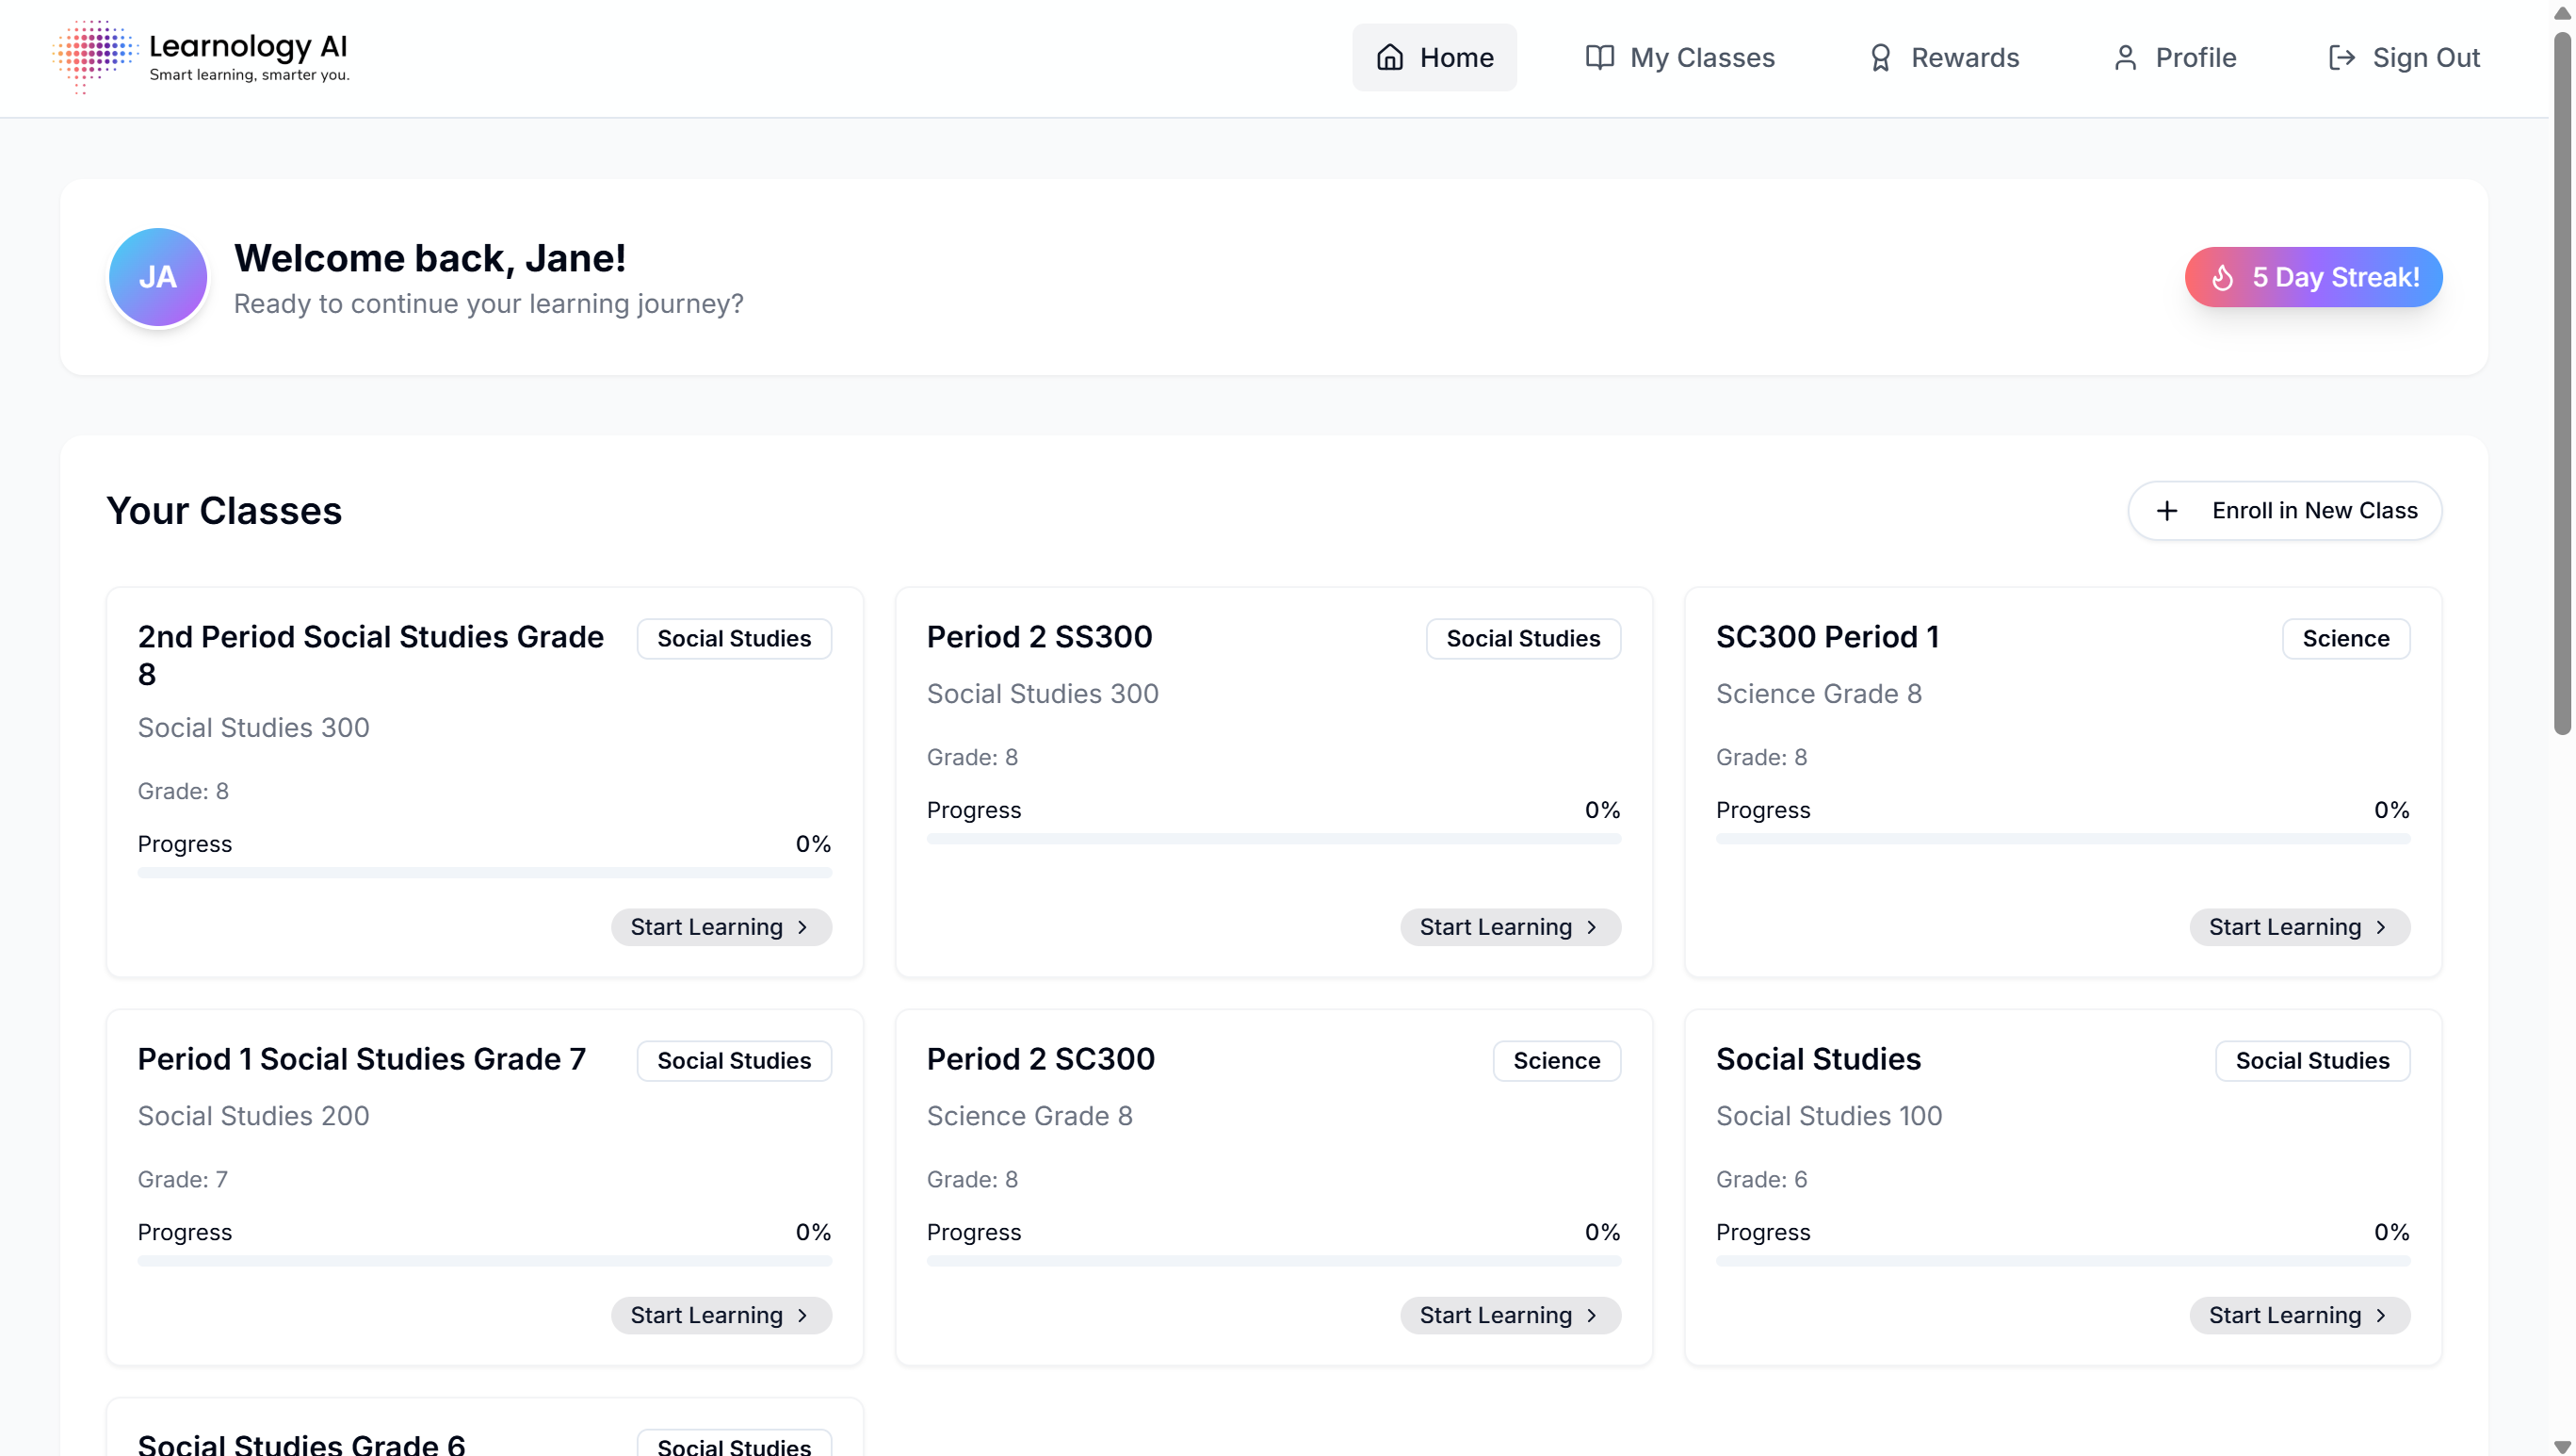Start Learning for Period 2 SS300
This screenshot has width=2576, height=1456.
click(x=1510, y=927)
